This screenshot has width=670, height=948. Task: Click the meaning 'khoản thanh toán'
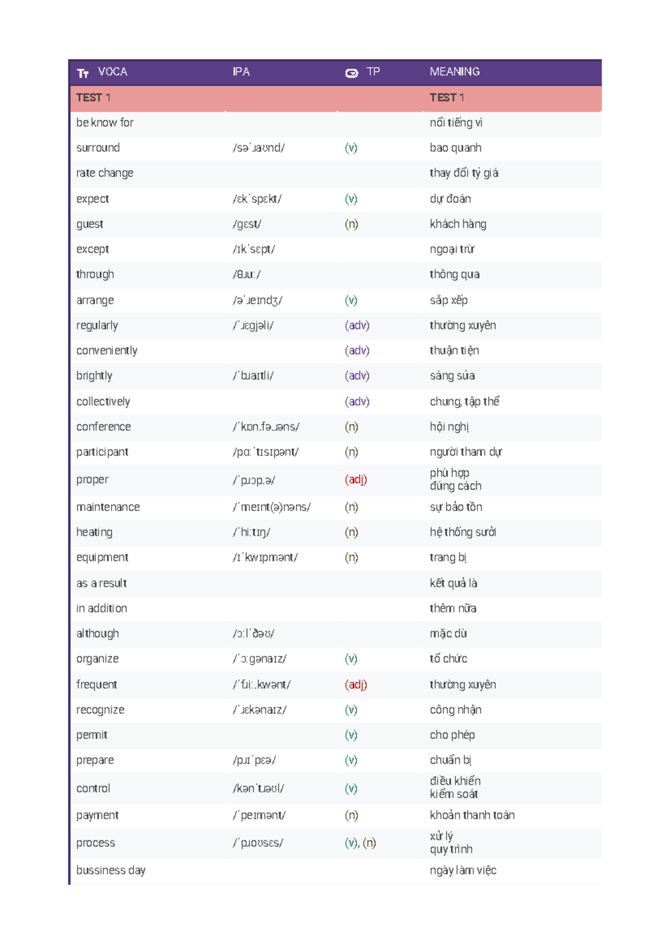click(x=472, y=815)
